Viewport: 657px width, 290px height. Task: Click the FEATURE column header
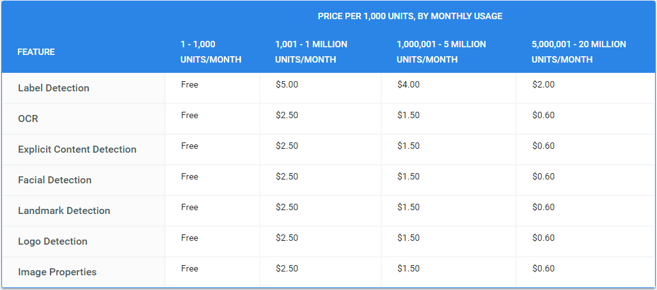click(36, 52)
